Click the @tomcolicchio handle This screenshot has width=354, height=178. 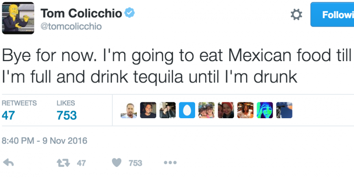(x=71, y=27)
